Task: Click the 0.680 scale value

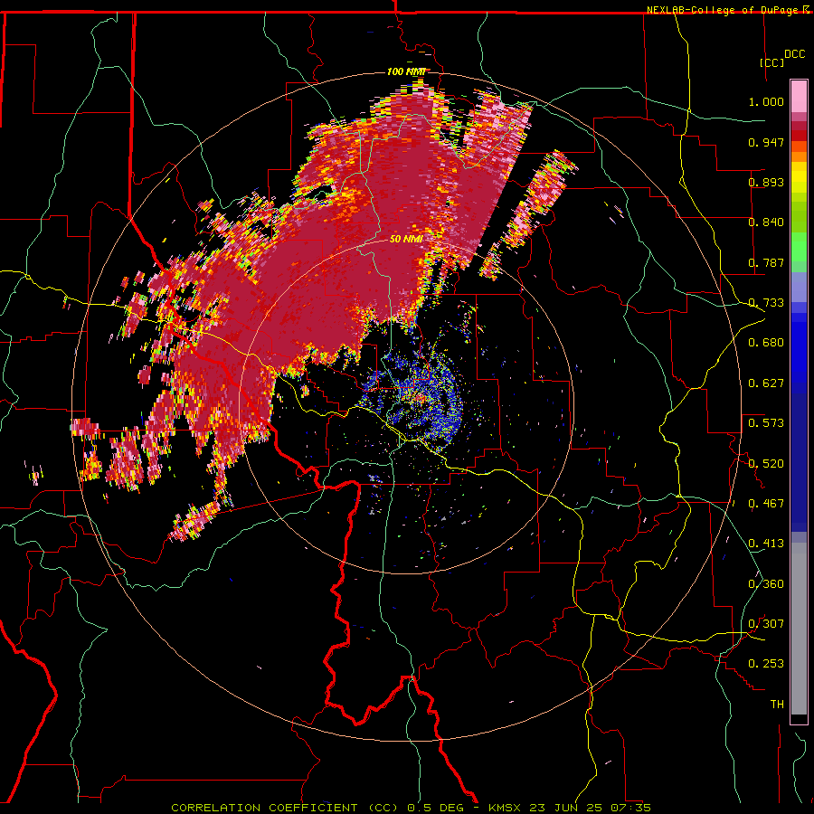Action: click(x=766, y=343)
